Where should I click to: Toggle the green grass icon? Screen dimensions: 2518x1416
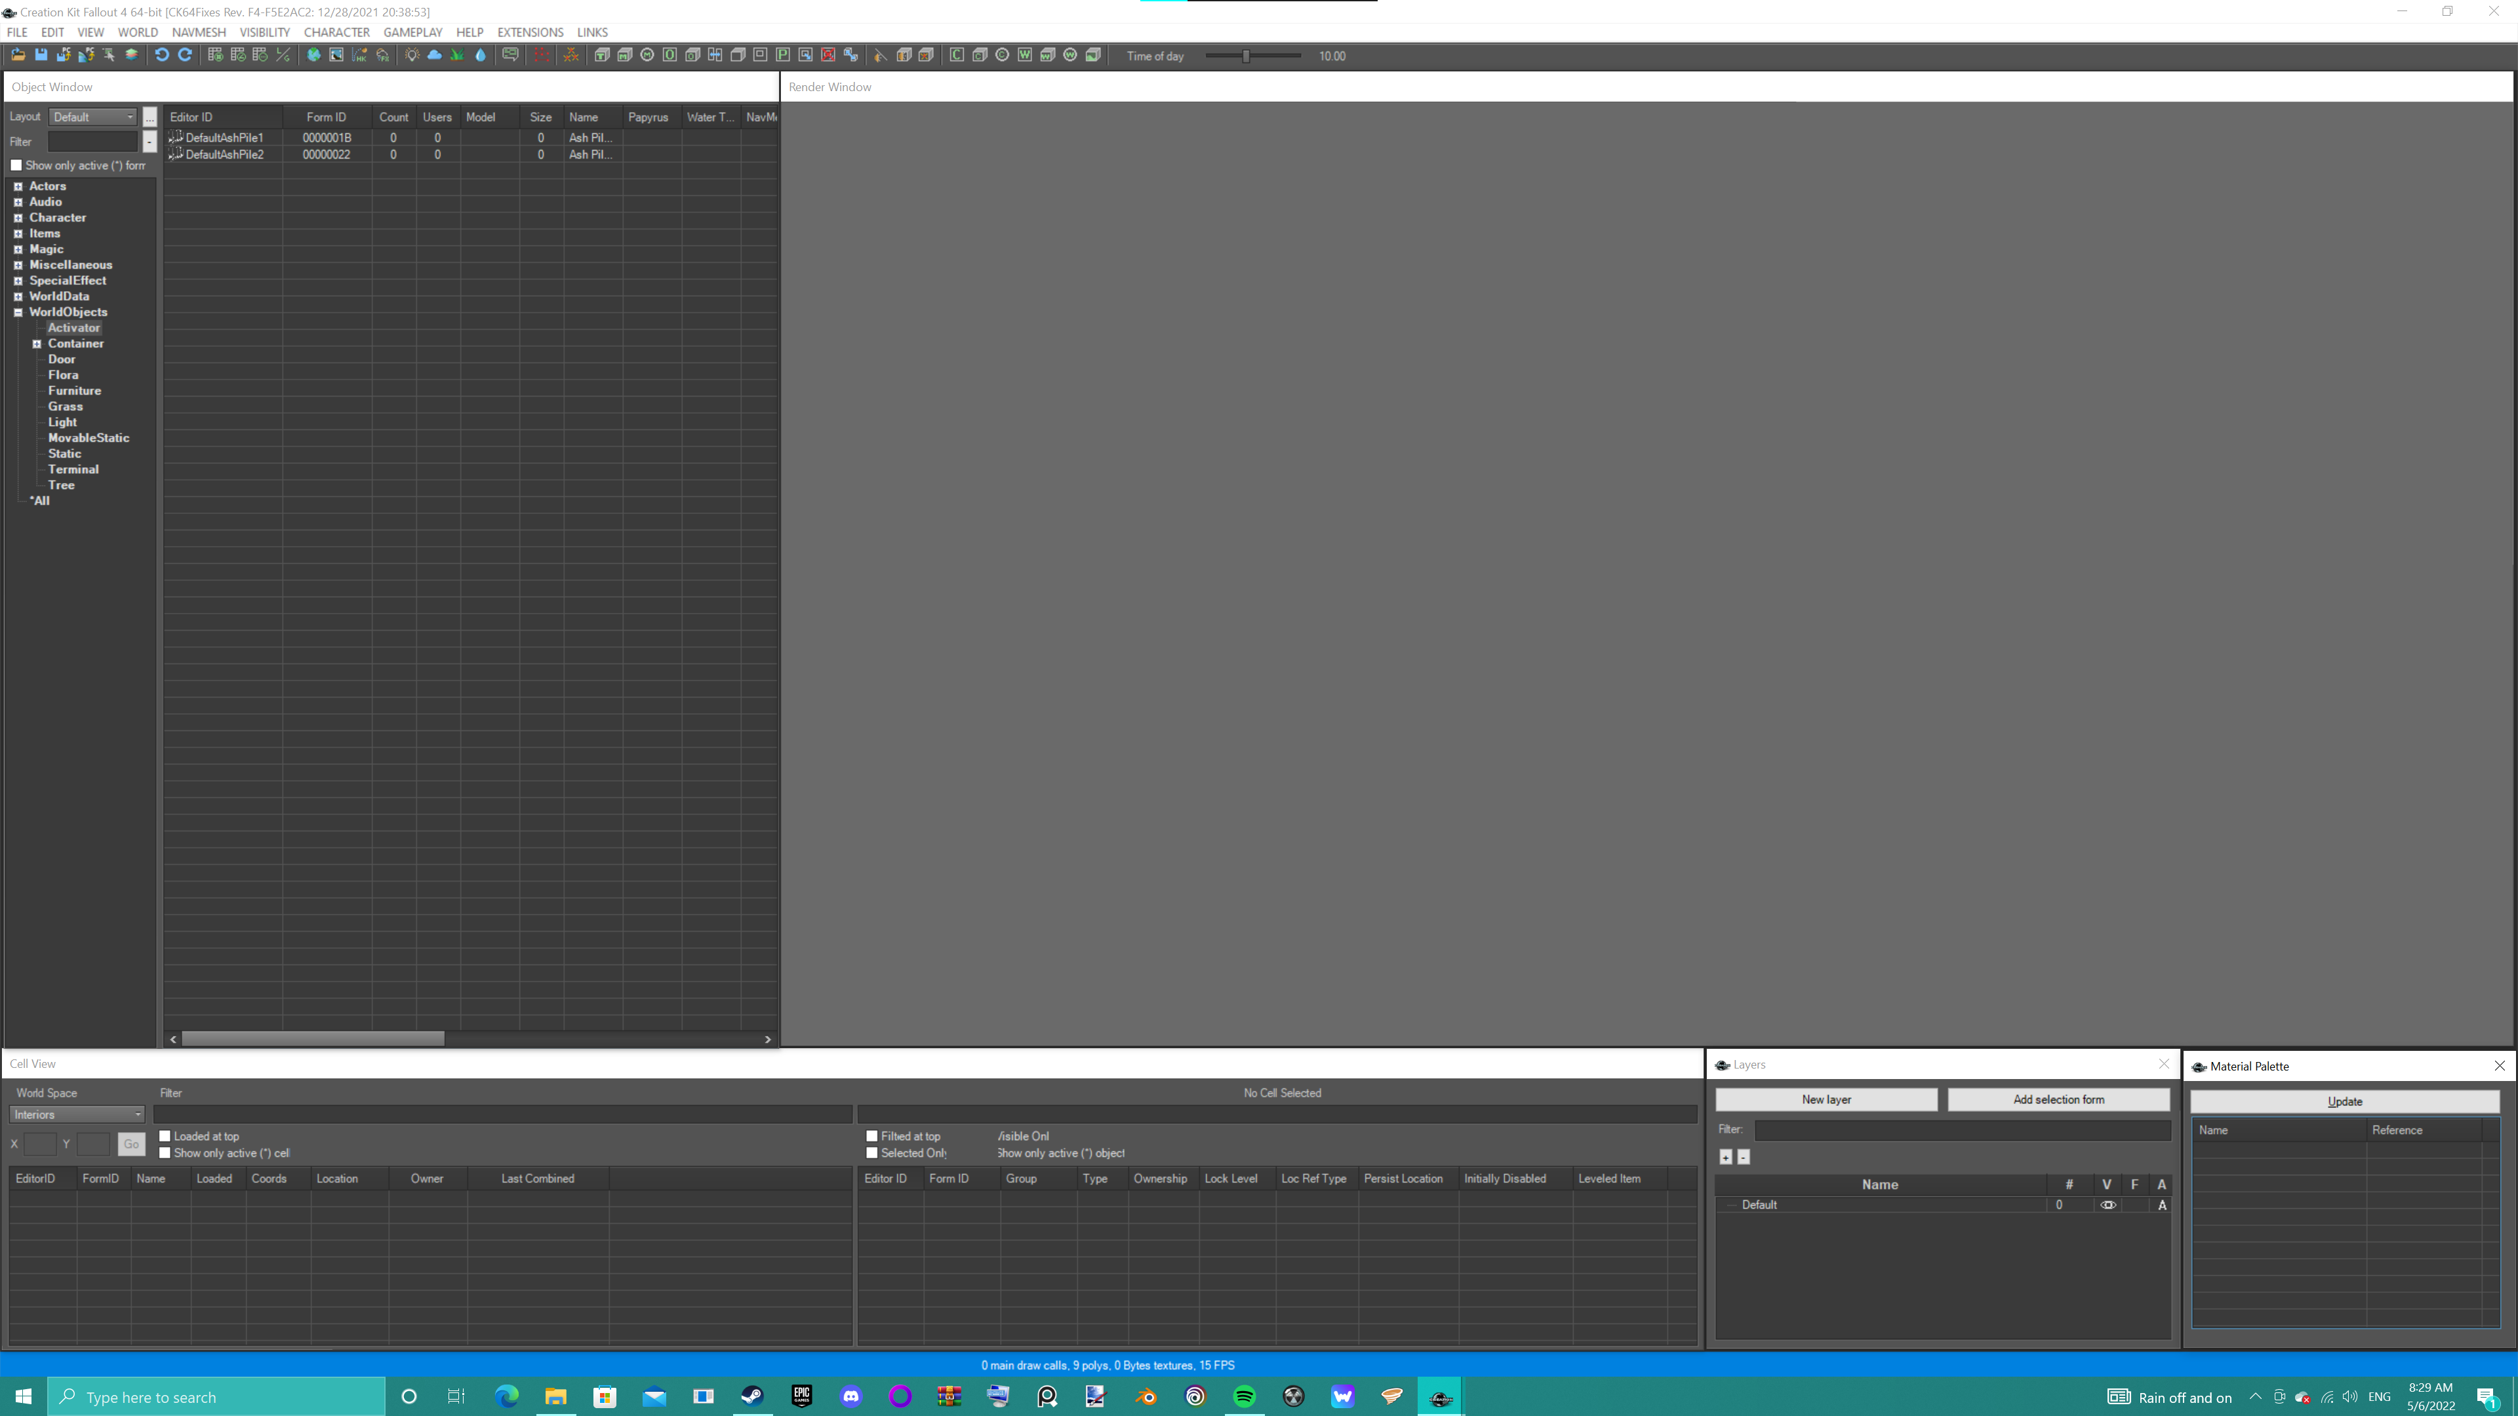(x=458, y=56)
